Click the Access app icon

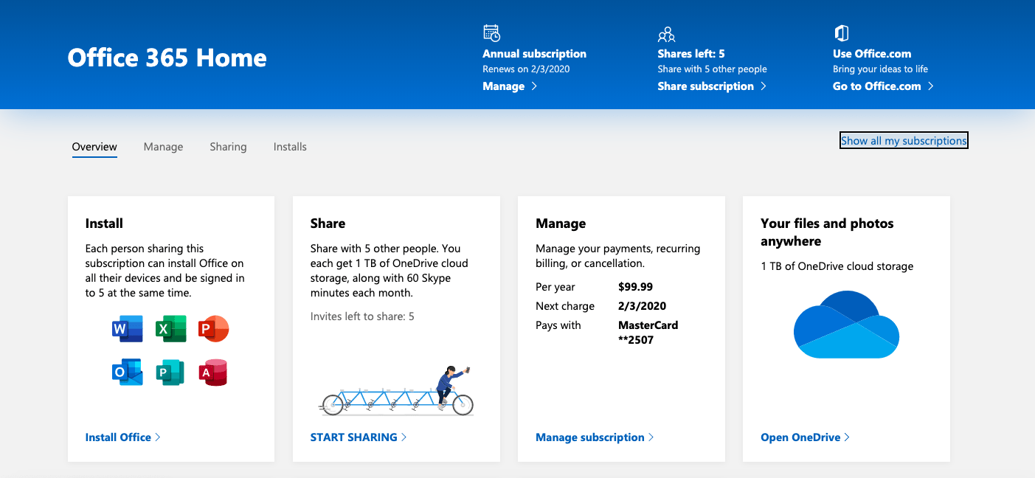[x=213, y=373]
